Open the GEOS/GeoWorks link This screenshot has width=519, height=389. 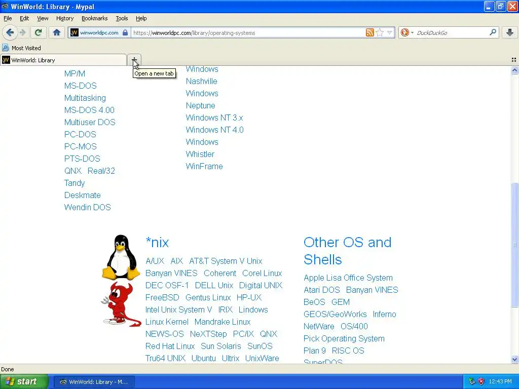(x=335, y=314)
